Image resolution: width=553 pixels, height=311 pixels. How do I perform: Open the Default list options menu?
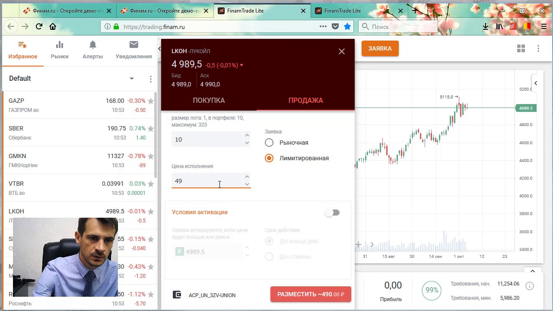click(x=150, y=79)
